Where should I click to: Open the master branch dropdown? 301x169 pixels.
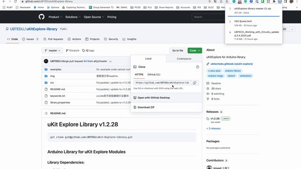(x=52, y=51)
